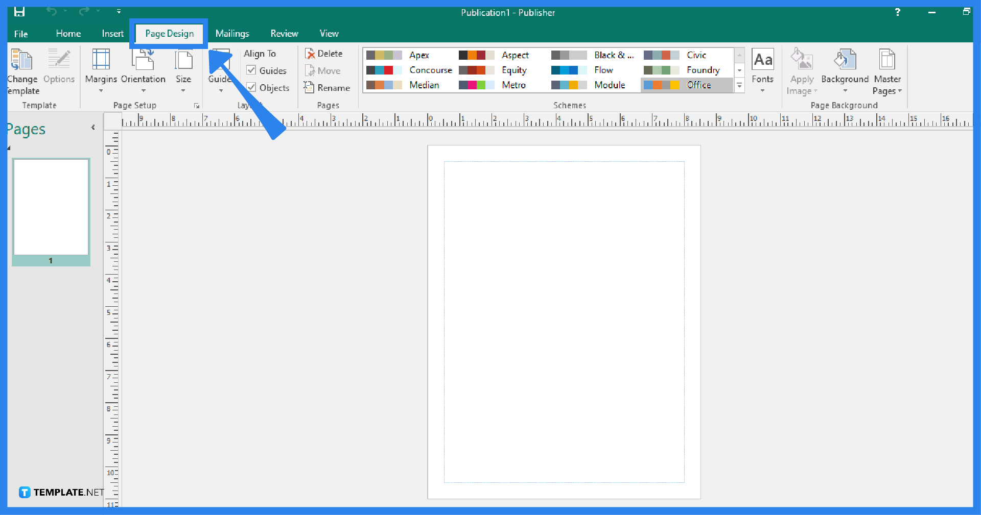This screenshot has height=515, width=981.
Task: Click the Delete page icon
Action: coord(324,53)
